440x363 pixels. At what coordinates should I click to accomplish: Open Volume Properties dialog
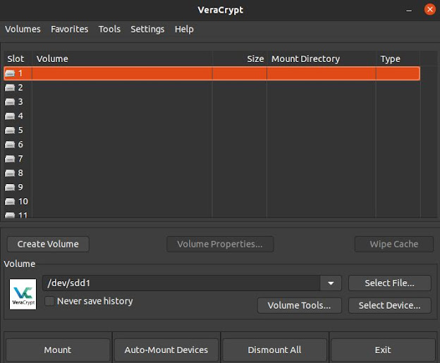220,244
